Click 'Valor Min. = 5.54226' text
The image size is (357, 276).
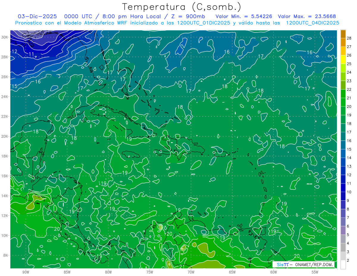(244, 16)
